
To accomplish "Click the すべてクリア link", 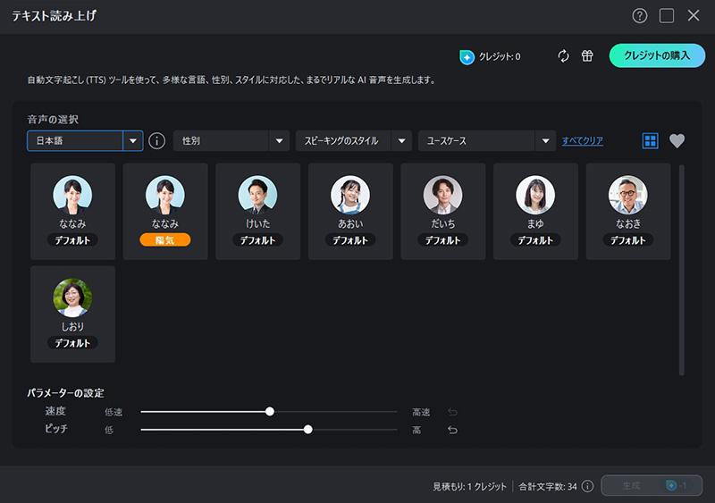I will 583,141.
